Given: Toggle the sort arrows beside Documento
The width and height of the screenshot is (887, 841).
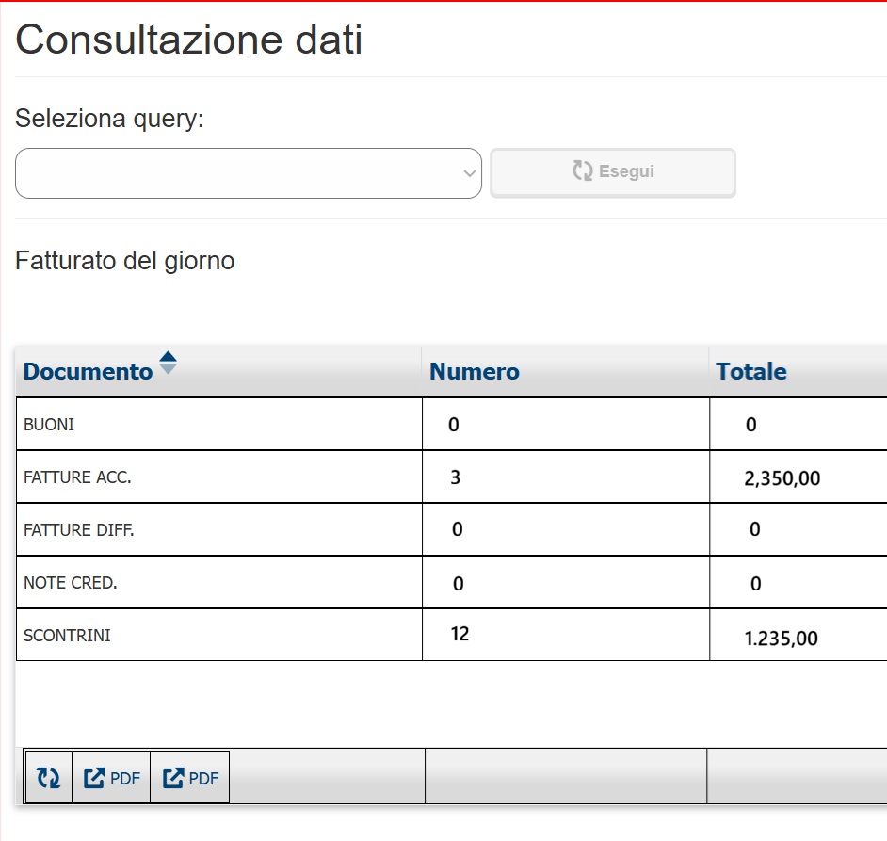Looking at the screenshot, I should [x=168, y=363].
